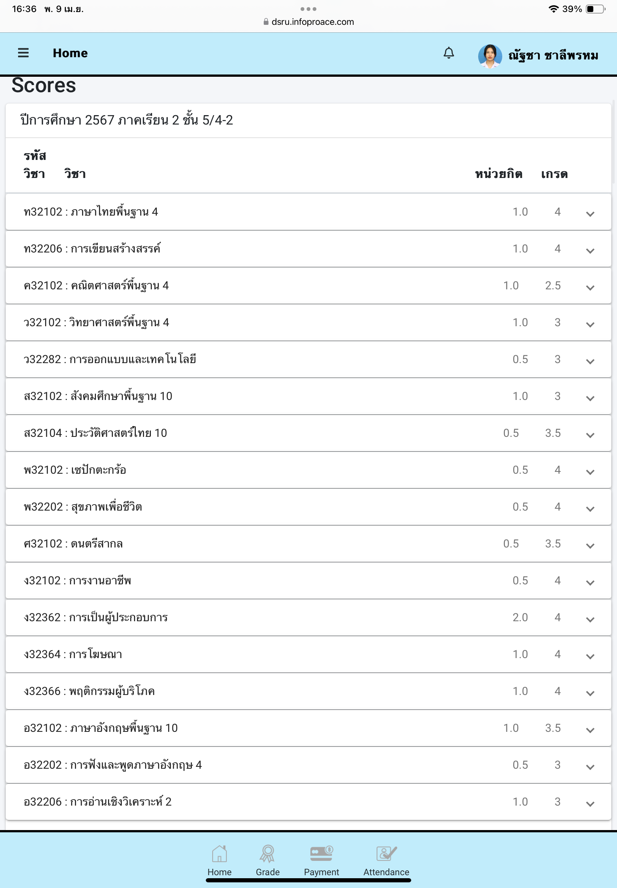This screenshot has width=617, height=888.
Task: Open the hamburger navigation menu
Action: (23, 53)
